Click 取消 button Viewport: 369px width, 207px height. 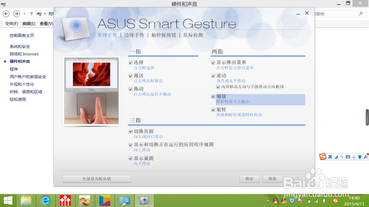[x=272, y=179]
